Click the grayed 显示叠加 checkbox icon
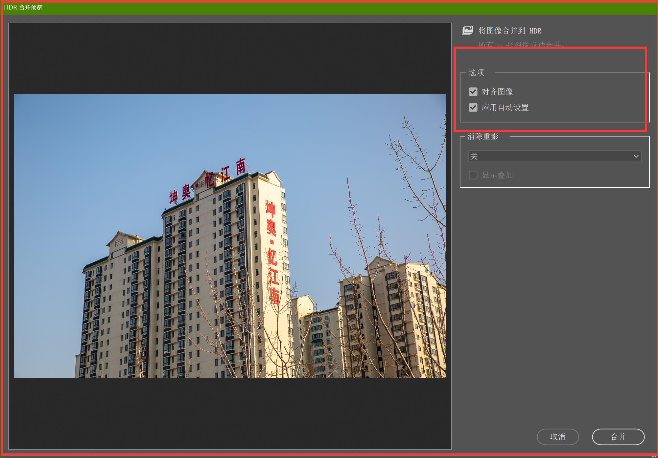The image size is (658, 458). [473, 175]
